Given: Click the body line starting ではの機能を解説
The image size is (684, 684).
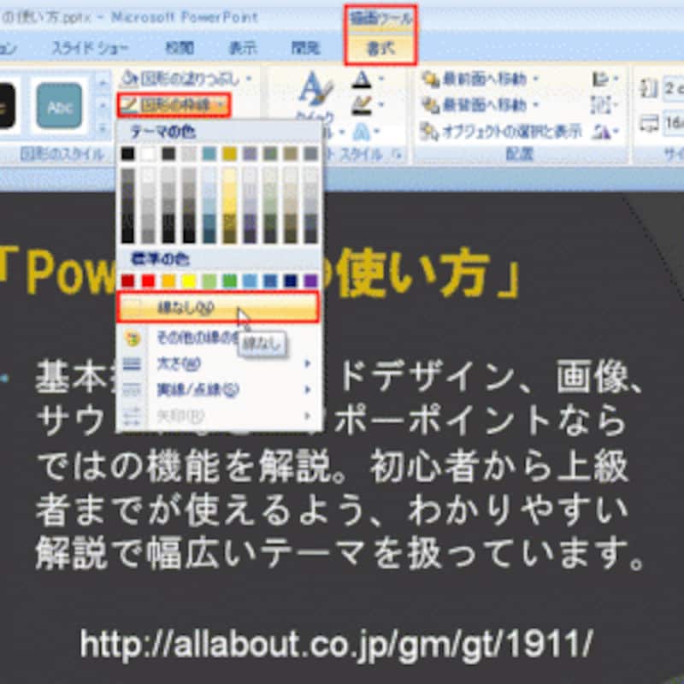Looking at the screenshot, I should click(333, 467).
